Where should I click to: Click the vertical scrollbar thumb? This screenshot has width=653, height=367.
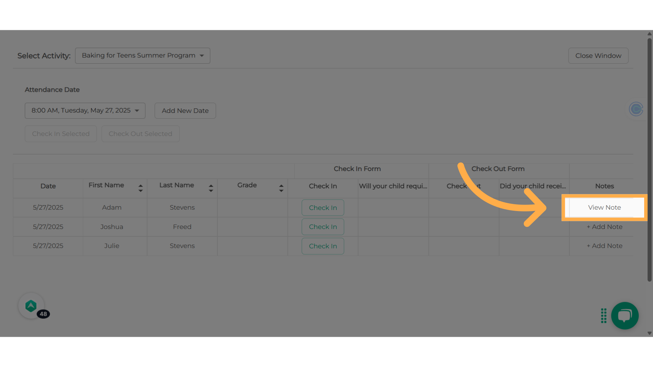[x=649, y=160]
